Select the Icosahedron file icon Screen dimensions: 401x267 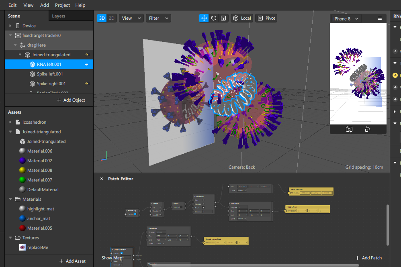click(x=18, y=122)
